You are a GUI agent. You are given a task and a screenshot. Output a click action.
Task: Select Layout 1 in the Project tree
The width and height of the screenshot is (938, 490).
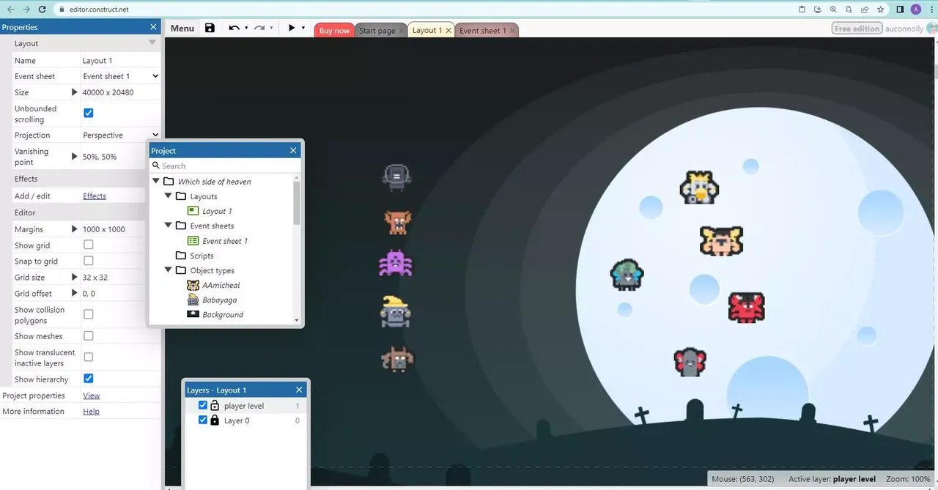[x=210, y=211]
